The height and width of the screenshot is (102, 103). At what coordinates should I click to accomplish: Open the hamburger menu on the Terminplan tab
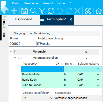pos(42,19)
